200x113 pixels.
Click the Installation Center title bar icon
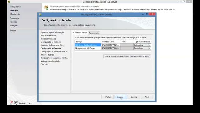(x=9, y=2)
